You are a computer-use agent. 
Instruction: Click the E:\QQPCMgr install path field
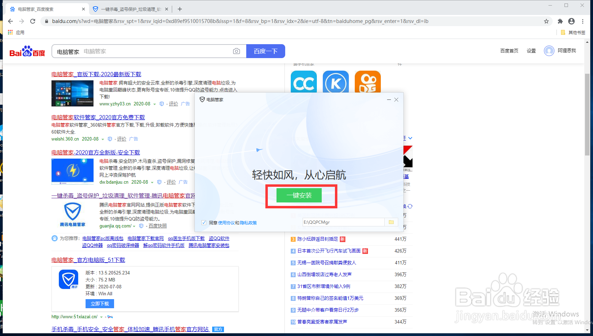(343, 222)
